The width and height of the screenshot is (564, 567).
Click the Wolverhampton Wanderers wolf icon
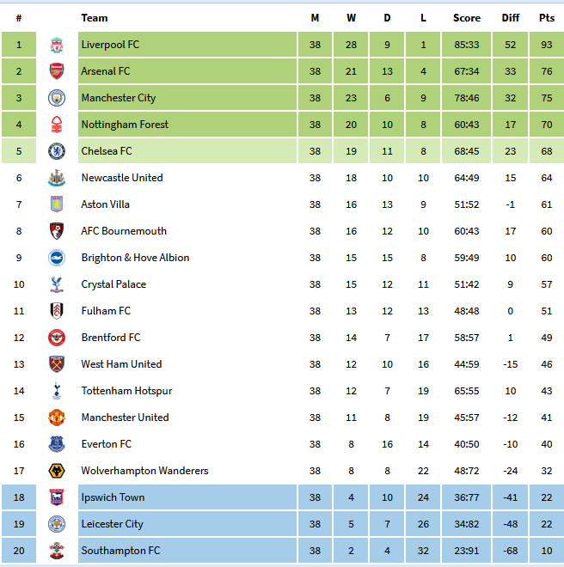(x=57, y=471)
